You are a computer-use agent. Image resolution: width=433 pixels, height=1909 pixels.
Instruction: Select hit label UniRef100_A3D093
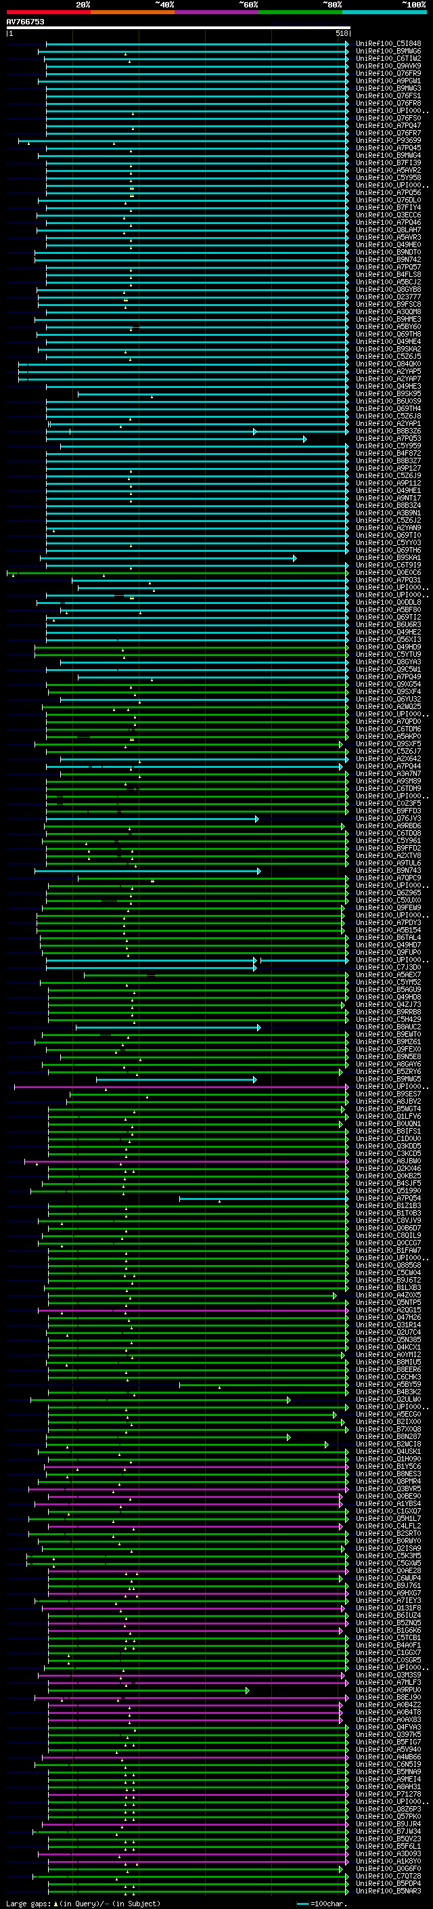point(388,1853)
